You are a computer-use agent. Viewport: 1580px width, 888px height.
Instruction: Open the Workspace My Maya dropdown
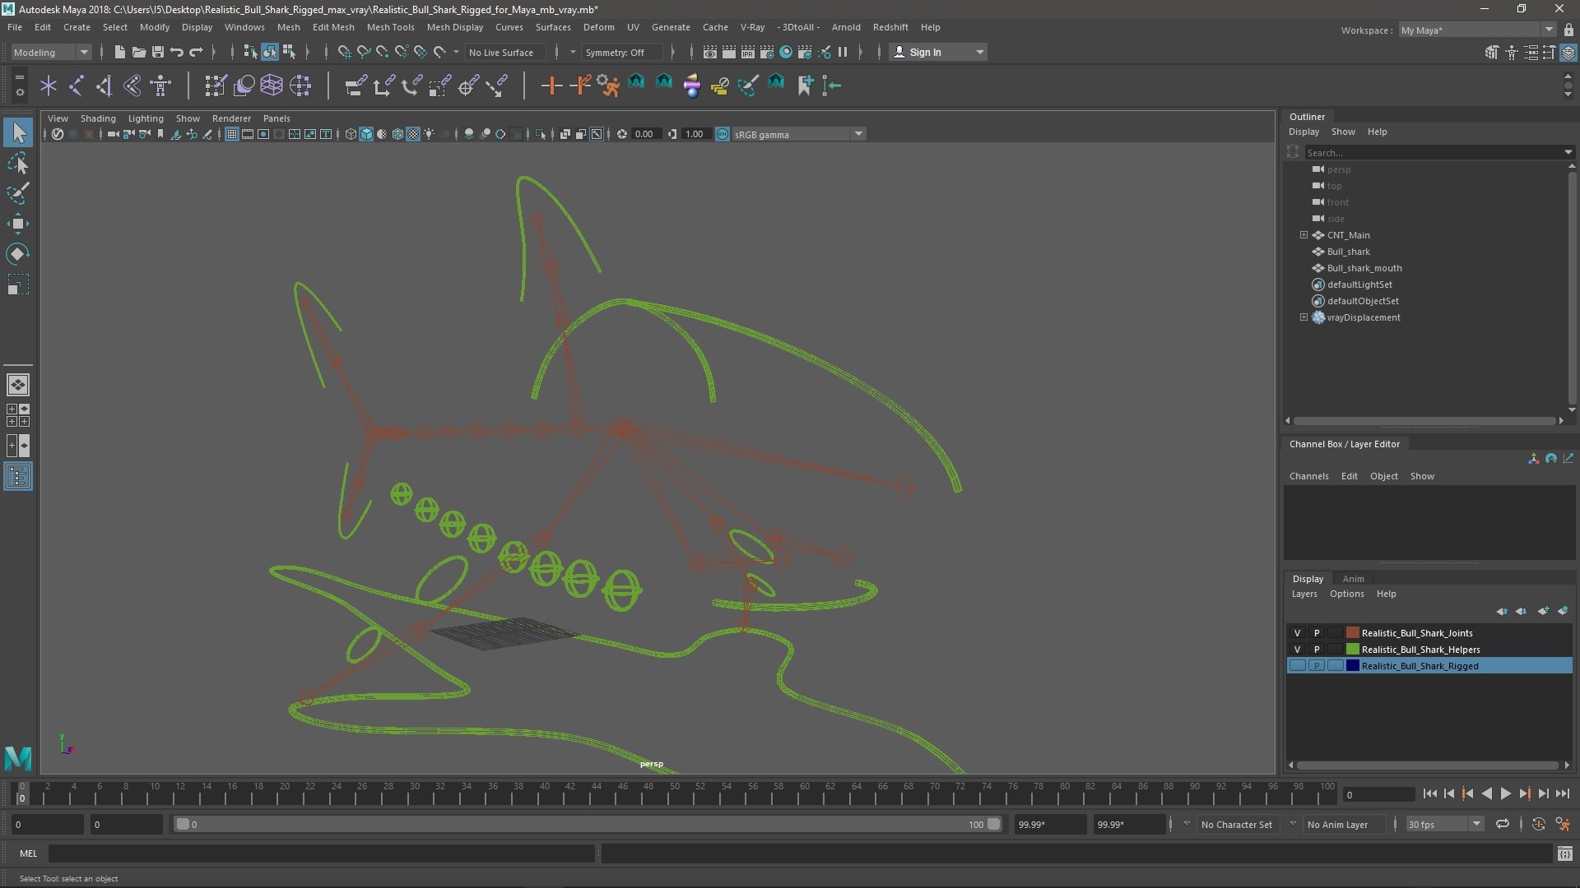pyautogui.click(x=1476, y=30)
